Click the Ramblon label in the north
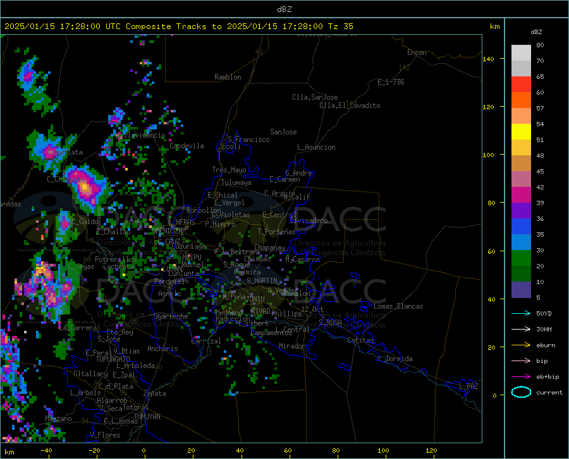 click(x=228, y=77)
